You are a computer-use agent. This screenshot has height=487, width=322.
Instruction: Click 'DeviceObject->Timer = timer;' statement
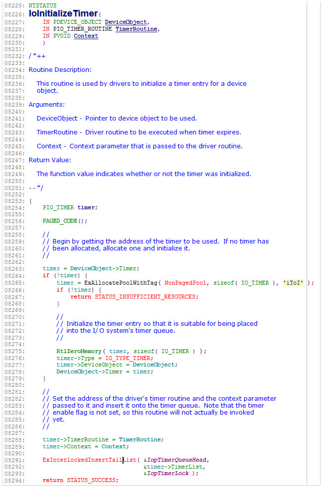point(105,371)
